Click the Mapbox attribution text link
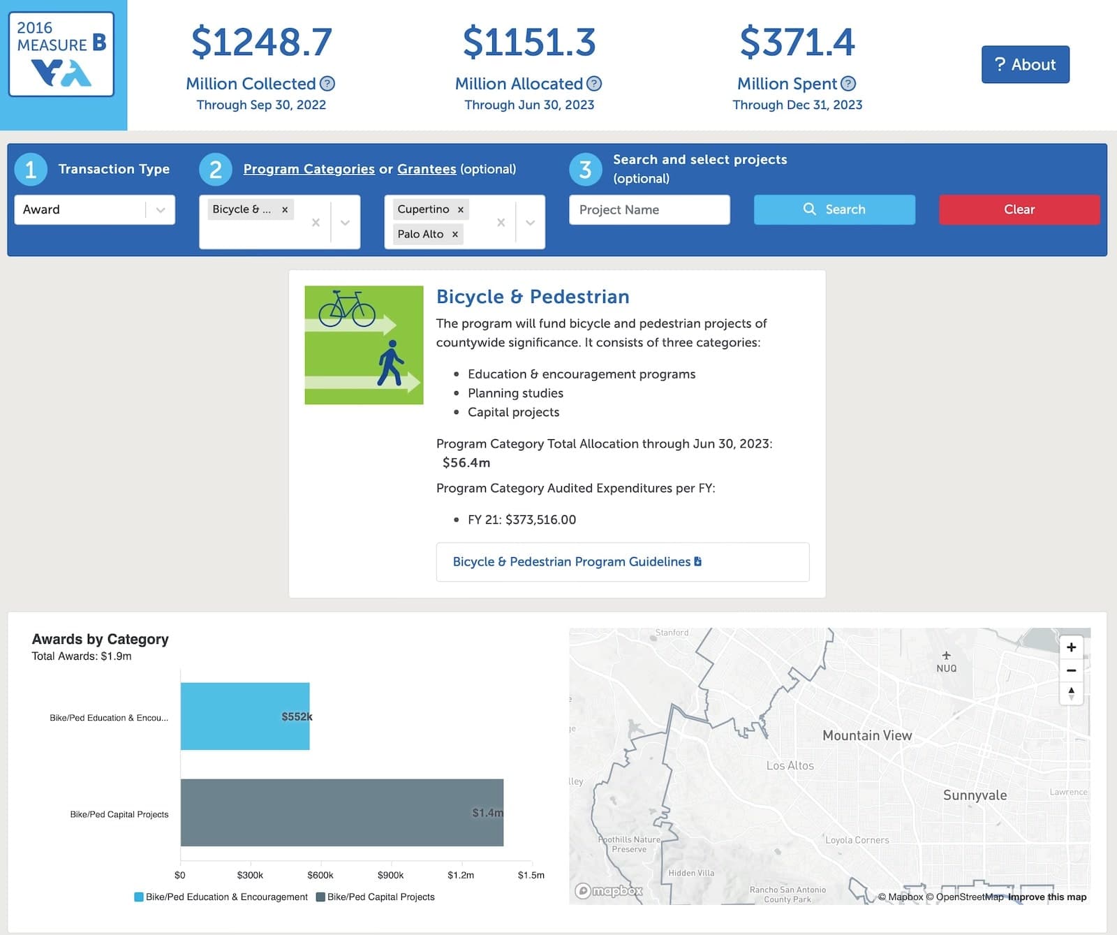The image size is (1117, 935). pos(901,897)
